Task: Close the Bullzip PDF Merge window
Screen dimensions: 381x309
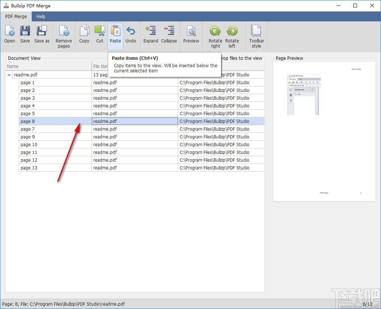Action: [x=372, y=6]
